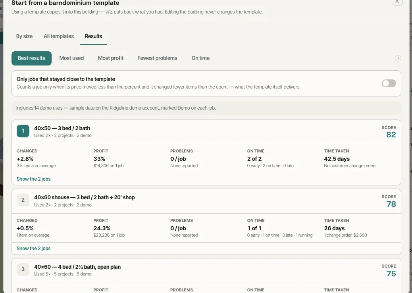This screenshot has height=293, width=412.
Task: Switch to the By size tab
Action: click(x=25, y=36)
